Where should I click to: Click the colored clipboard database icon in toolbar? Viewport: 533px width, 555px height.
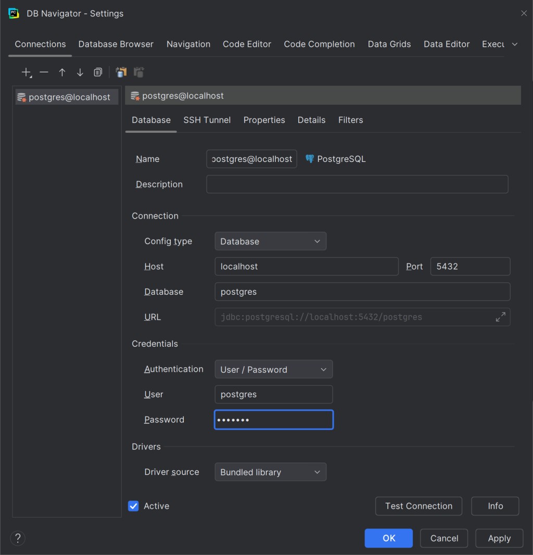tap(121, 72)
